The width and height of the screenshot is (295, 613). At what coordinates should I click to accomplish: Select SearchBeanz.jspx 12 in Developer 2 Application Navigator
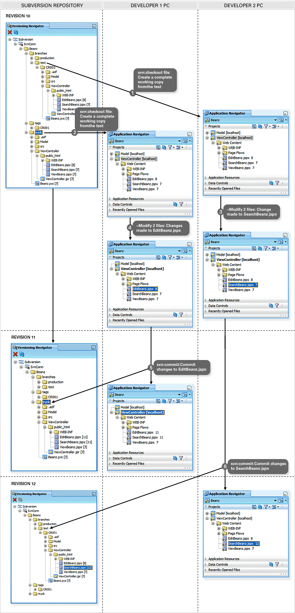243,544
